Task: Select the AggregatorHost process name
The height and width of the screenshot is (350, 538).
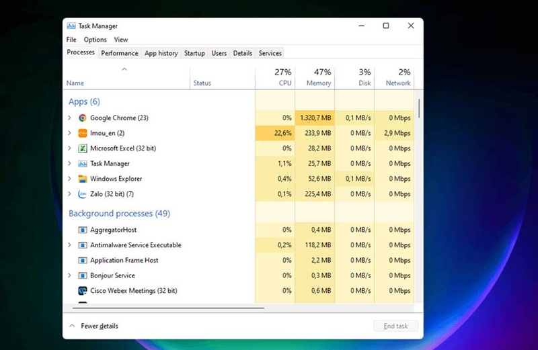Action: coord(113,230)
